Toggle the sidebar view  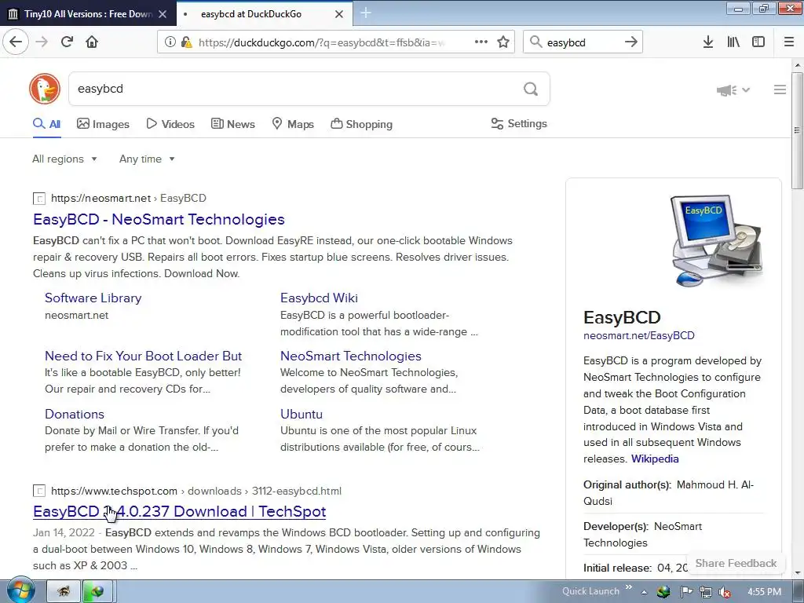(x=758, y=42)
